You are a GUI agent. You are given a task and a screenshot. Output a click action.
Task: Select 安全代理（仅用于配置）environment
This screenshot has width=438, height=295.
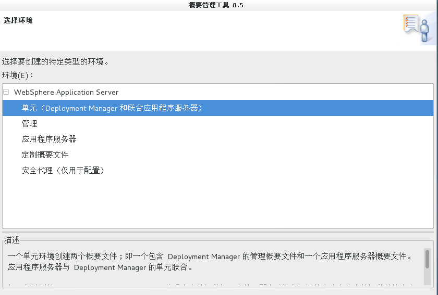(63, 170)
